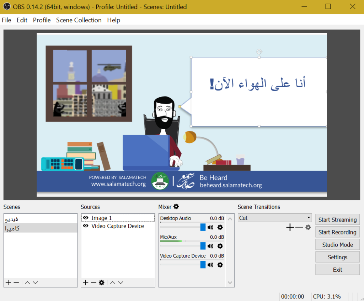Image resolution: width=364 pixels, height=301 pixels.
Task: Move source down in Sources list
Action: point(121,282)
